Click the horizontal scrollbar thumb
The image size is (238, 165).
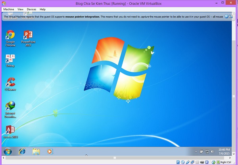pyautogui.click(x=115, y=158)
